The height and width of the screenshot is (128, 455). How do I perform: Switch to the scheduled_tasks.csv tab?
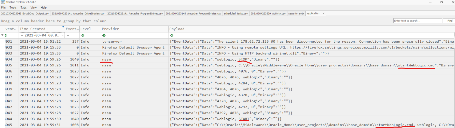coord(236,13)
